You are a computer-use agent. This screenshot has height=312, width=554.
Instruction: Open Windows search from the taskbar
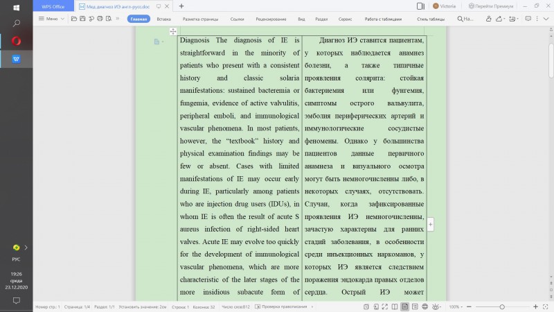(x=16, y=24)
